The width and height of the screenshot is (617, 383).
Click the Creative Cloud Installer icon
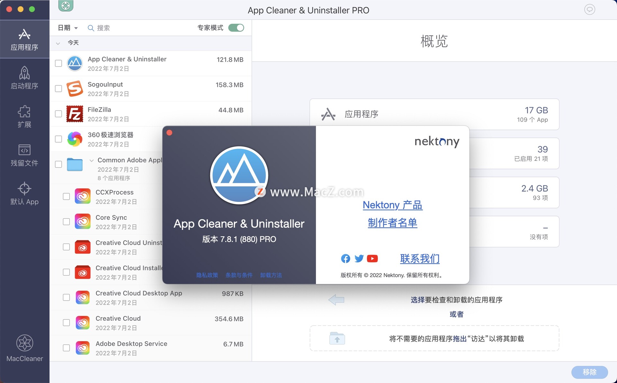83,272
